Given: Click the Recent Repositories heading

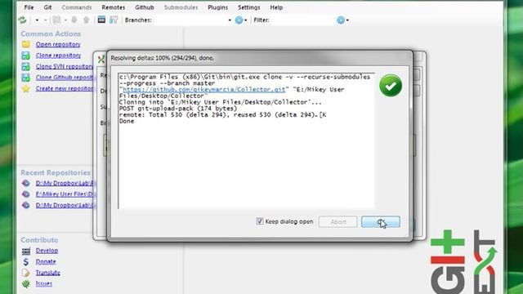Looking at the screenshot, I should pyautogui.click(x=56, y=172).
